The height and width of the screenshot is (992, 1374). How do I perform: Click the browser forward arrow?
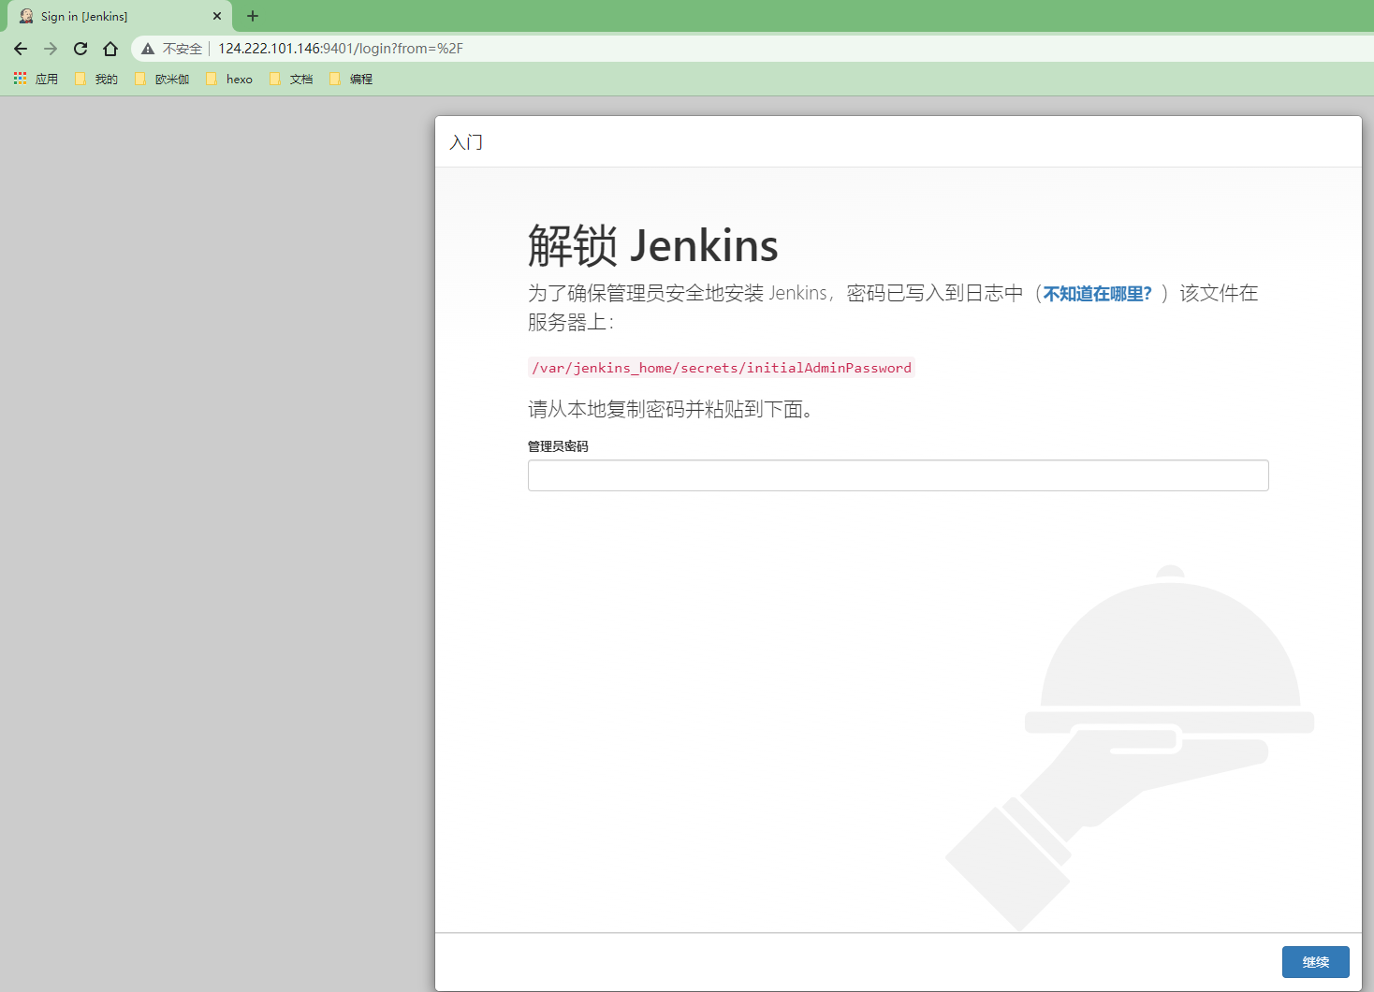51,49
